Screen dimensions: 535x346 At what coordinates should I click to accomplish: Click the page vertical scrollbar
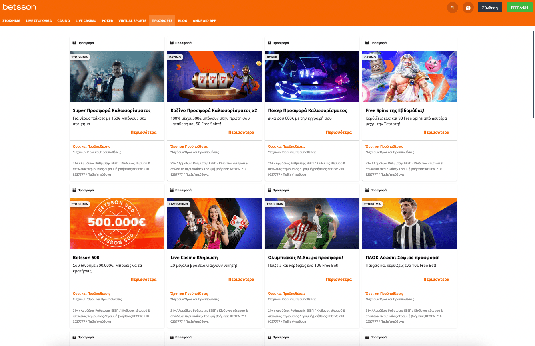pyautogui.click(x=533, y=74)
